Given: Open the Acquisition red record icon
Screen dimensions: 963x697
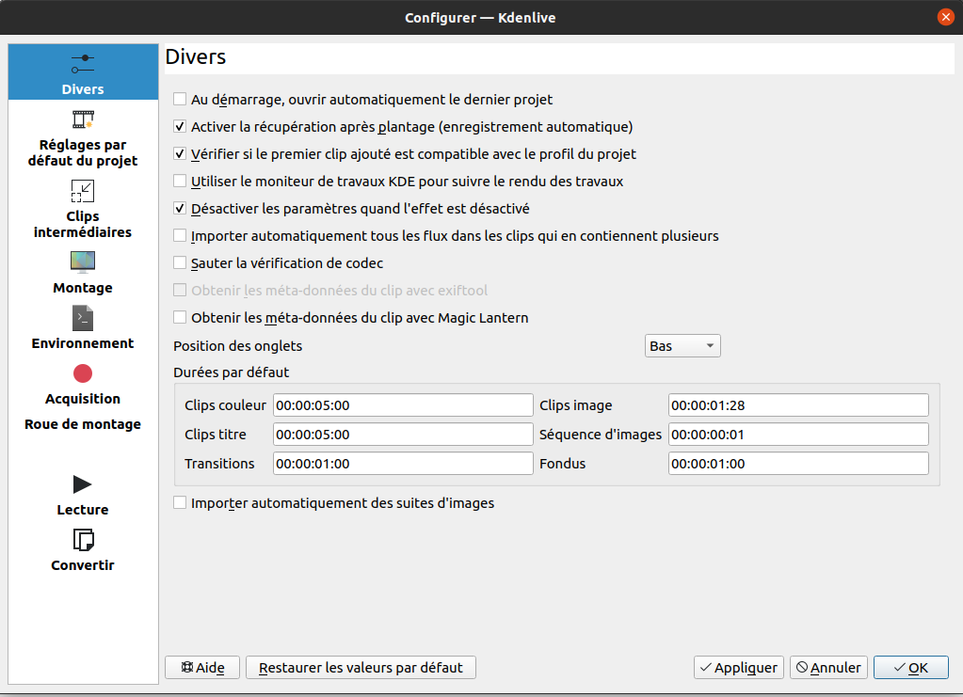Looking at the screenshot, I should coord(83,373).
